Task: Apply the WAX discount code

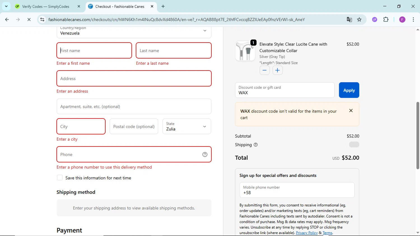Action: coord(349,90)
